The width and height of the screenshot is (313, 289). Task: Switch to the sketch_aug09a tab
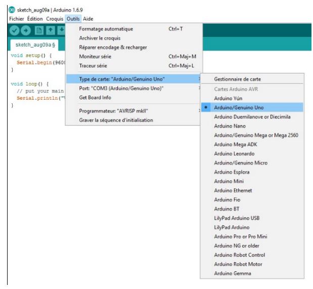point(35,45)
